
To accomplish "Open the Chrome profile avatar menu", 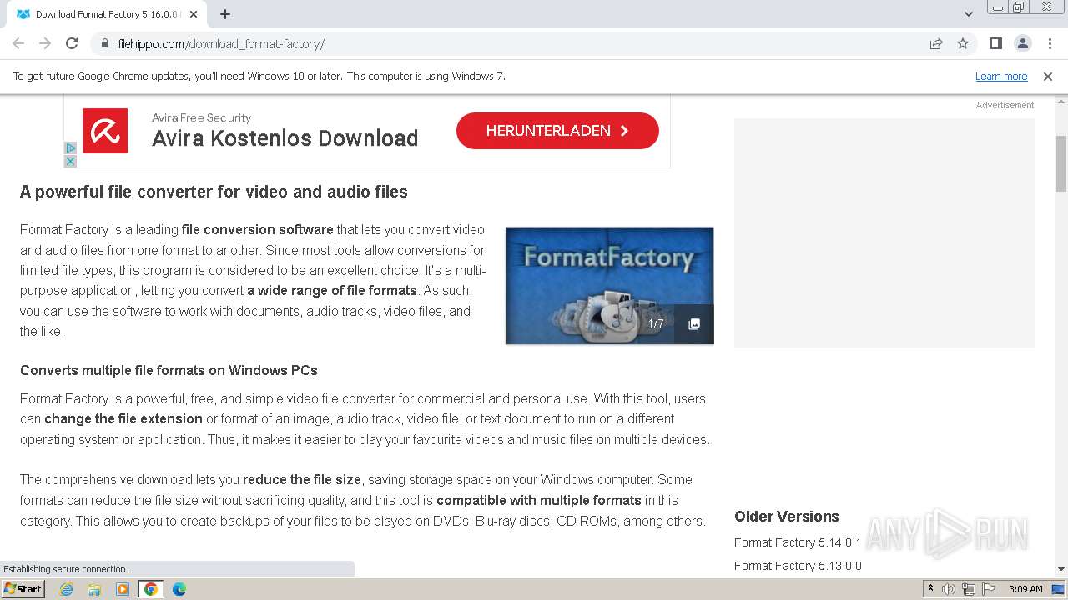I will pos(1022,43).
